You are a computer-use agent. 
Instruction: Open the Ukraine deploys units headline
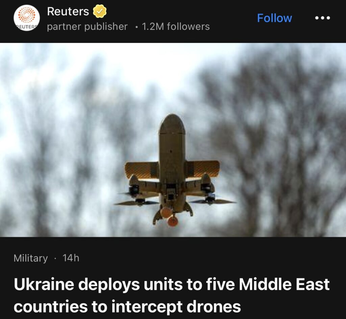[172, 295]
